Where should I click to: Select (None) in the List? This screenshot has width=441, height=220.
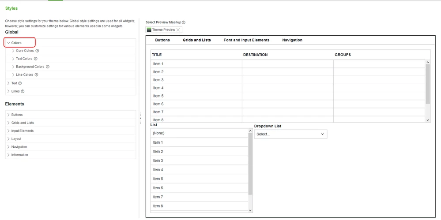[x=200, y=133]
